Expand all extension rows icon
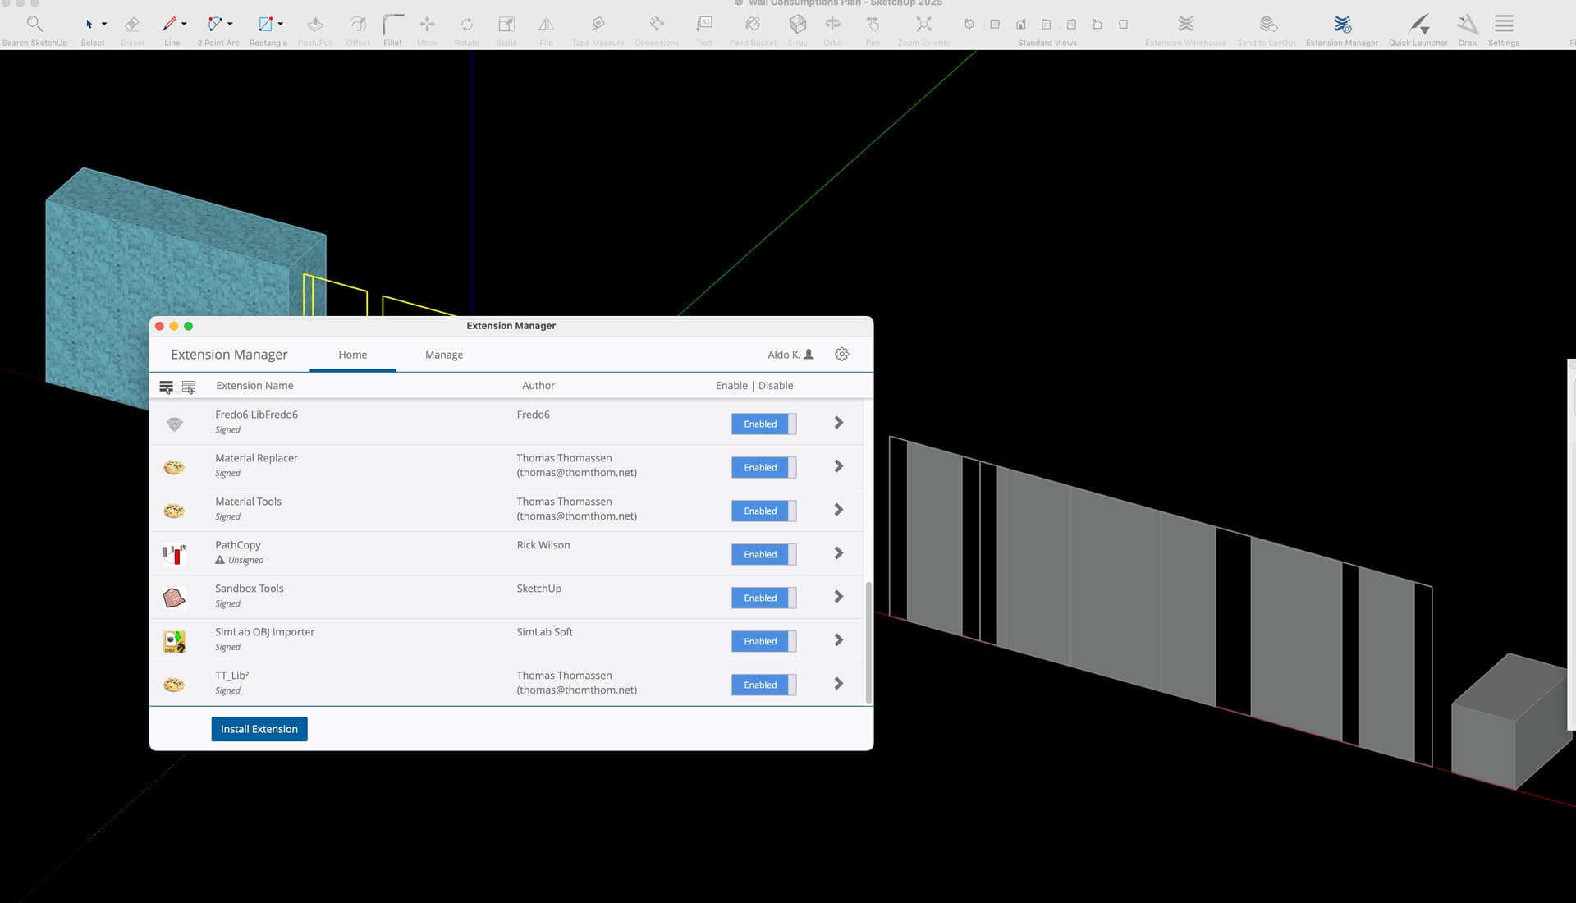This screenshot has width=1576, height=903. tap(166, 387)
